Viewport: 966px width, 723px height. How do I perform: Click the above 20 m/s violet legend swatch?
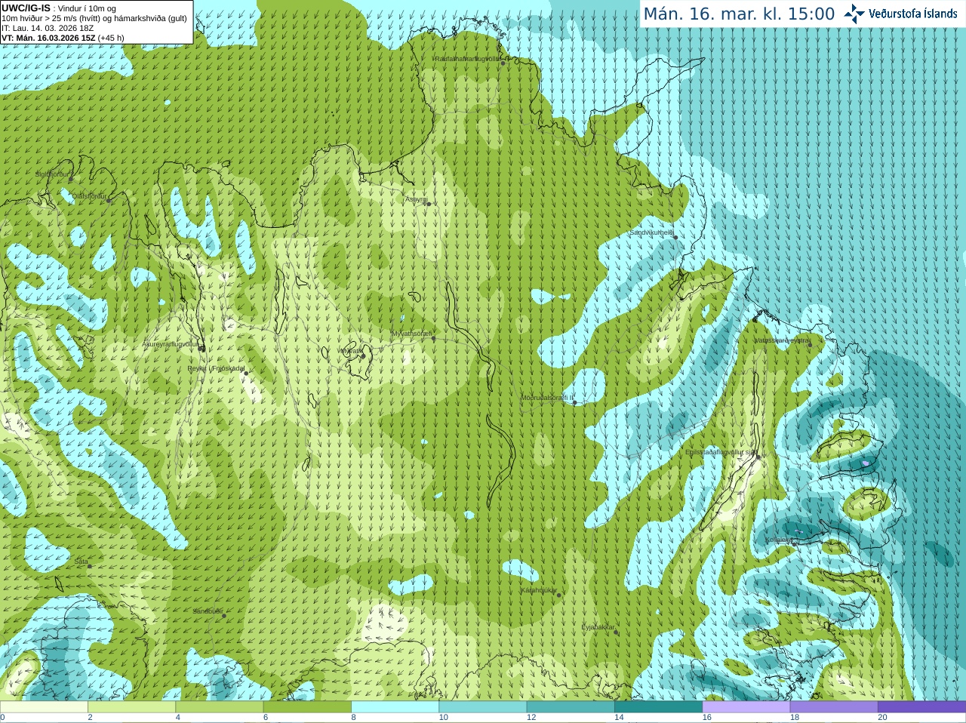pyautogui.click(x=921, y=707)
